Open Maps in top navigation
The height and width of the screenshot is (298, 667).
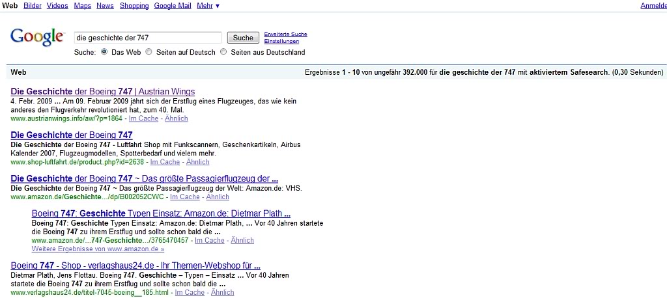point(83,5)
